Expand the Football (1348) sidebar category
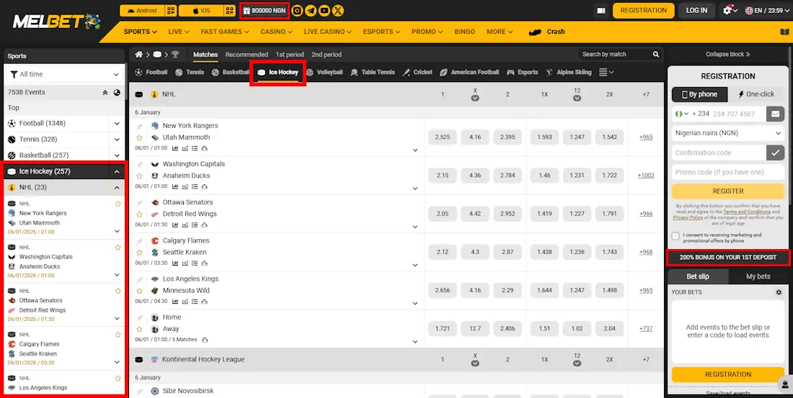Viewport: 793px width, 398px height. click(x=117, y=124)
